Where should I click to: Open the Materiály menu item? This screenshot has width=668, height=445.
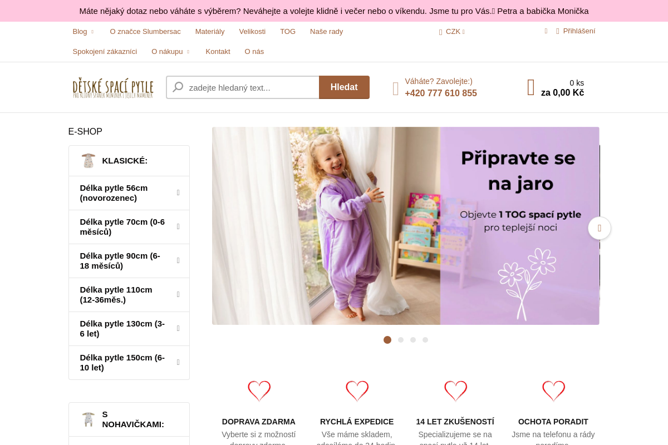[210, 32]
